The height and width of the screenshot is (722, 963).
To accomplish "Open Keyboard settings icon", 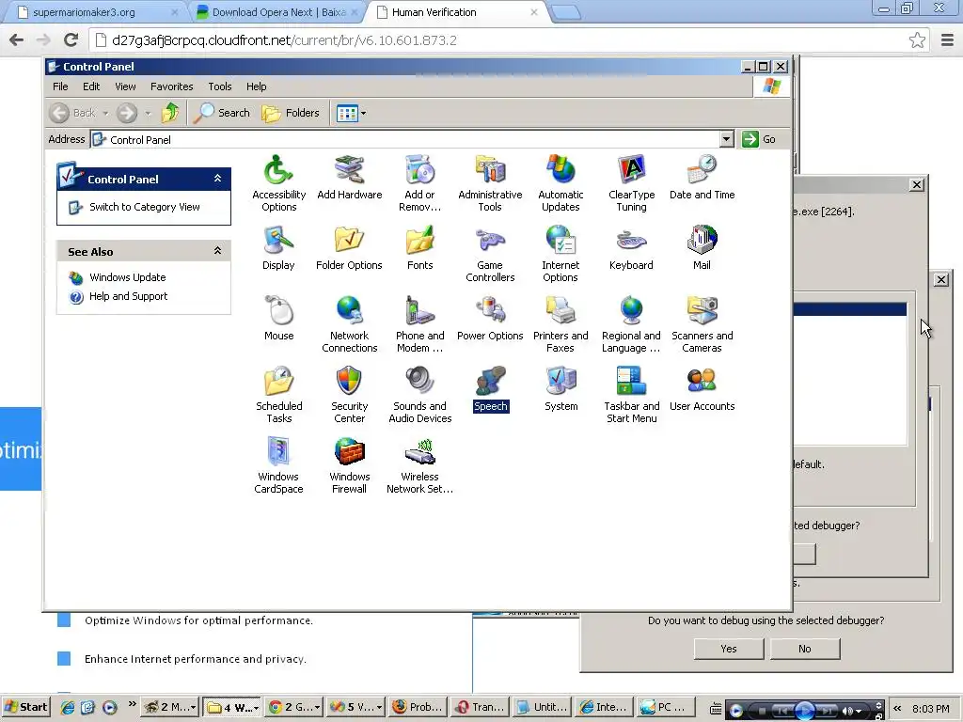I will click(631, 248).
